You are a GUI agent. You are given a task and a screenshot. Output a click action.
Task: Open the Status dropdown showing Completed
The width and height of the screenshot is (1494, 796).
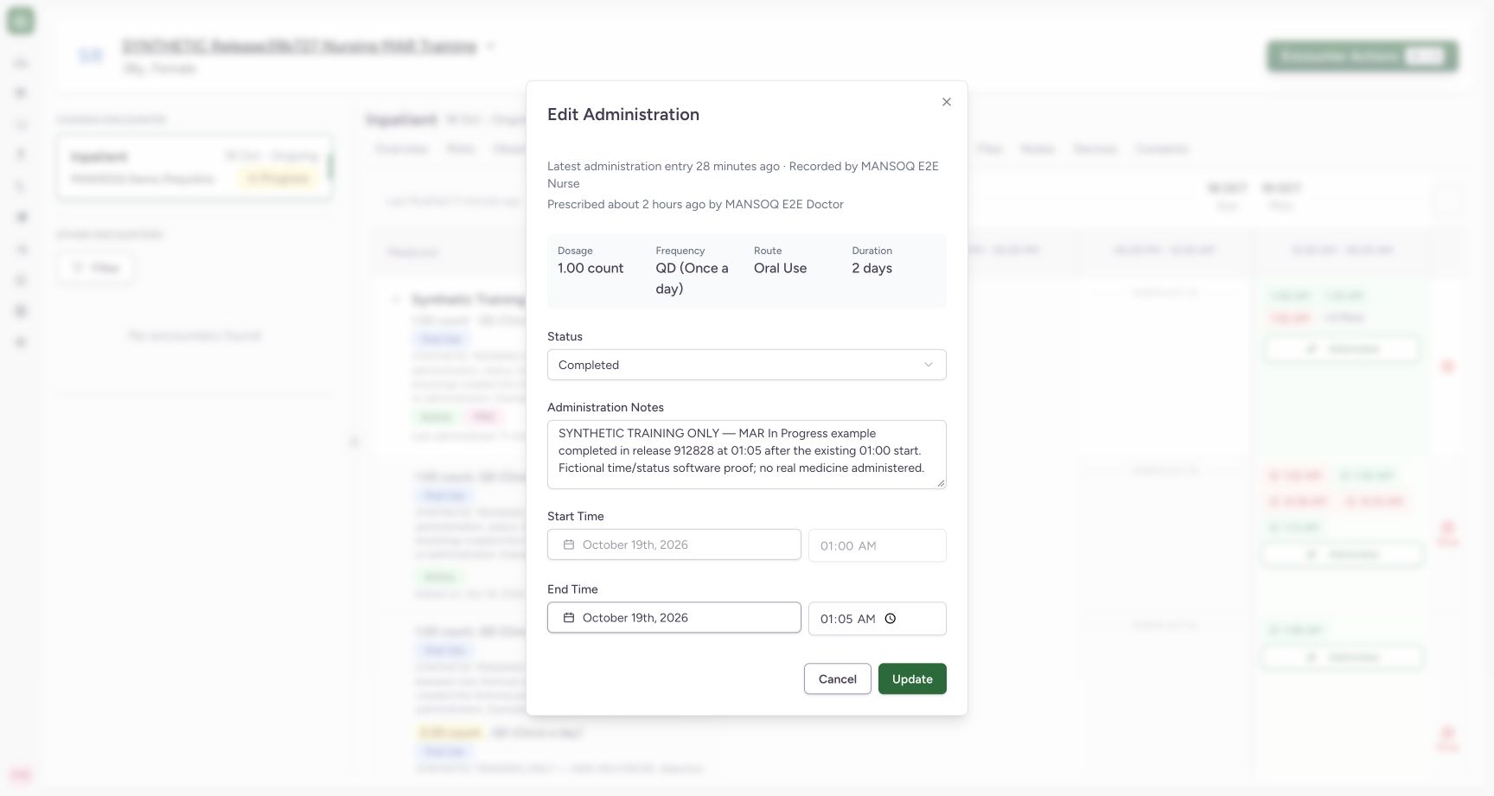pos(747,365)
